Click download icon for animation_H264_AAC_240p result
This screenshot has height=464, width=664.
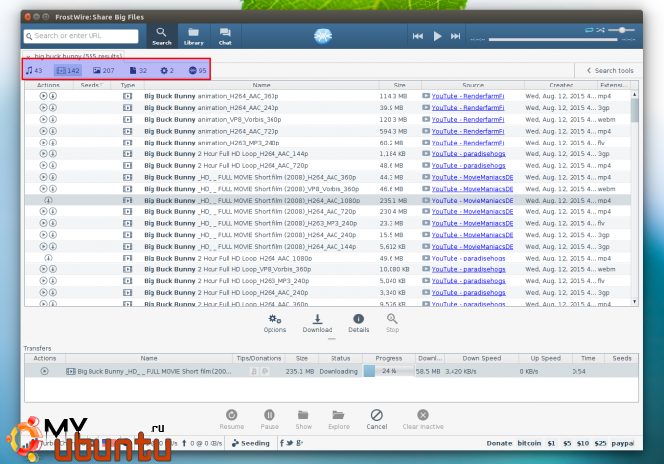tap(53, 107)
